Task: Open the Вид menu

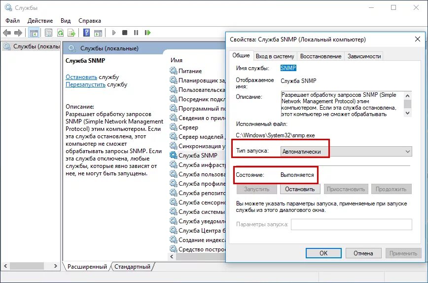Action: 66,21
